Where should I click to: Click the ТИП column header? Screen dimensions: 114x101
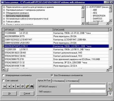point(36,30)
